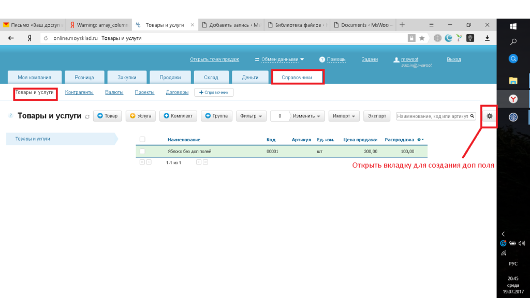This screenshot has height=298, width=530.
Task: Open the Договоры sub-section
Action: click(x=177, y=92)
